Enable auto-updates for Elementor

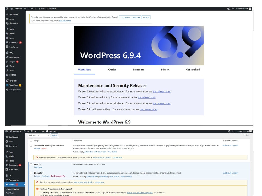click(230, 173)
